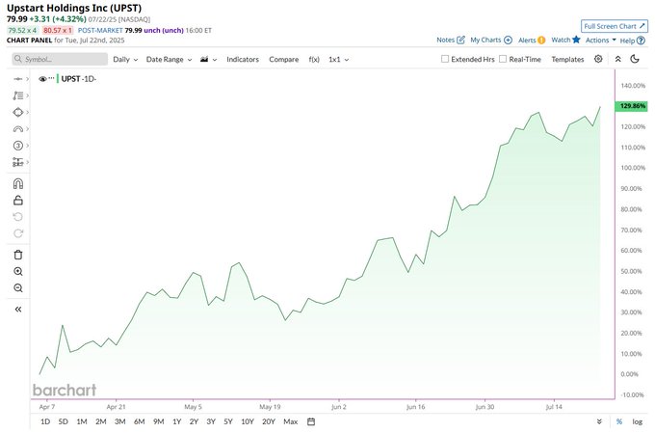This screenshot has width=655, height=433.
Task: Toggle percent scale button
Action: (x=619, y=421)
